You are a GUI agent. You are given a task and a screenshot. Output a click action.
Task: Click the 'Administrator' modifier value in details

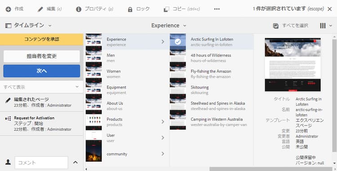(x=307, y=136)
